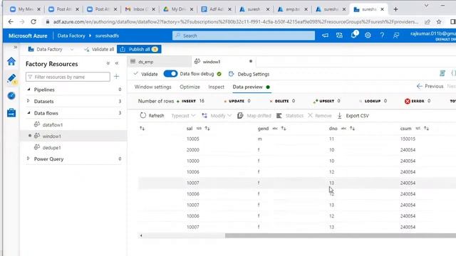Open the settings gear in Azure header
The image size is (456, 256).
pos(368,36)
